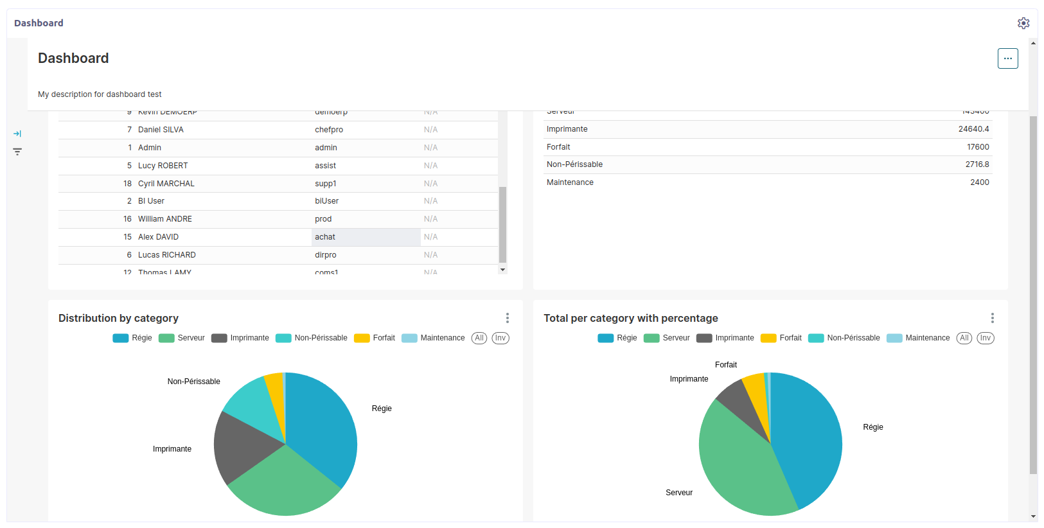Image resolution: width=1044 pixels, height=528 pixels.
Task: Open Total per category kebab menu
Action: click(992, 318)
